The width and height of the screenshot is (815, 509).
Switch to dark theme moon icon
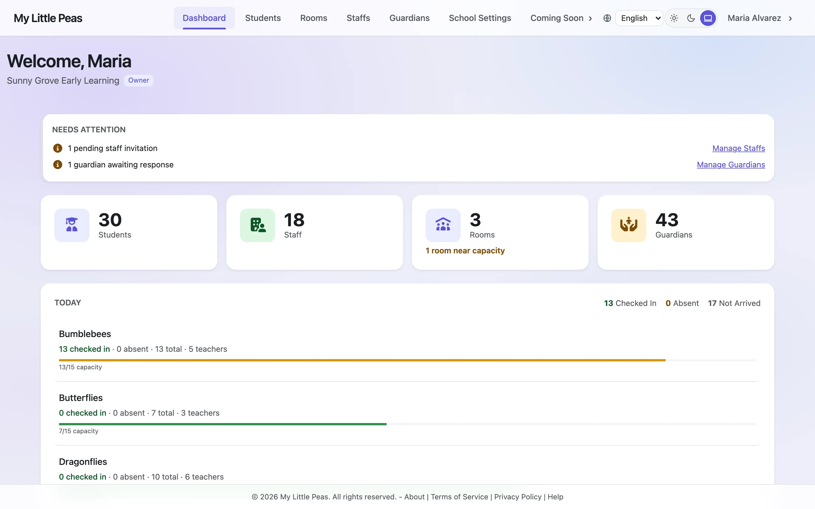(691, 18)
